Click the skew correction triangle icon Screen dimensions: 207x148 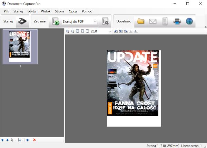(x=131, y=31)
